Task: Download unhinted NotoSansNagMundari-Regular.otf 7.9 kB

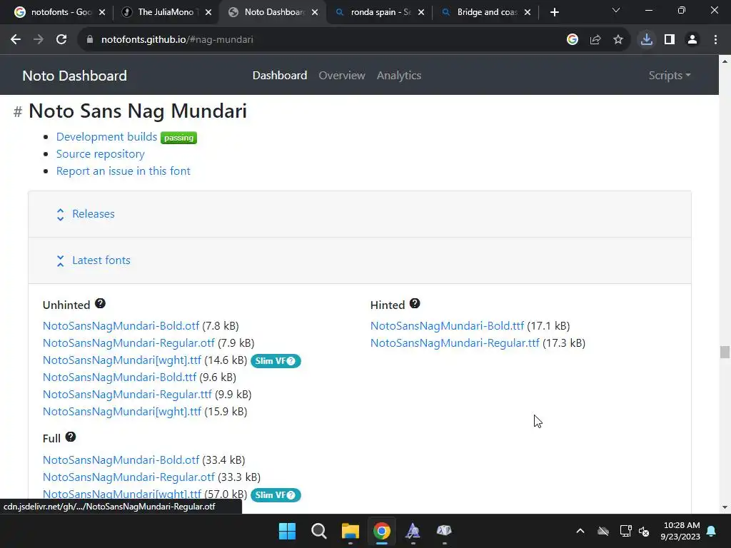Action: coord(128,343)
